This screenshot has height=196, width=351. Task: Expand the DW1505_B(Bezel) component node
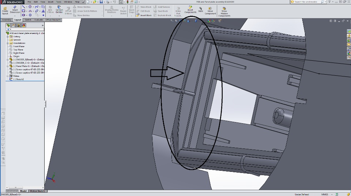pos(8,60)
